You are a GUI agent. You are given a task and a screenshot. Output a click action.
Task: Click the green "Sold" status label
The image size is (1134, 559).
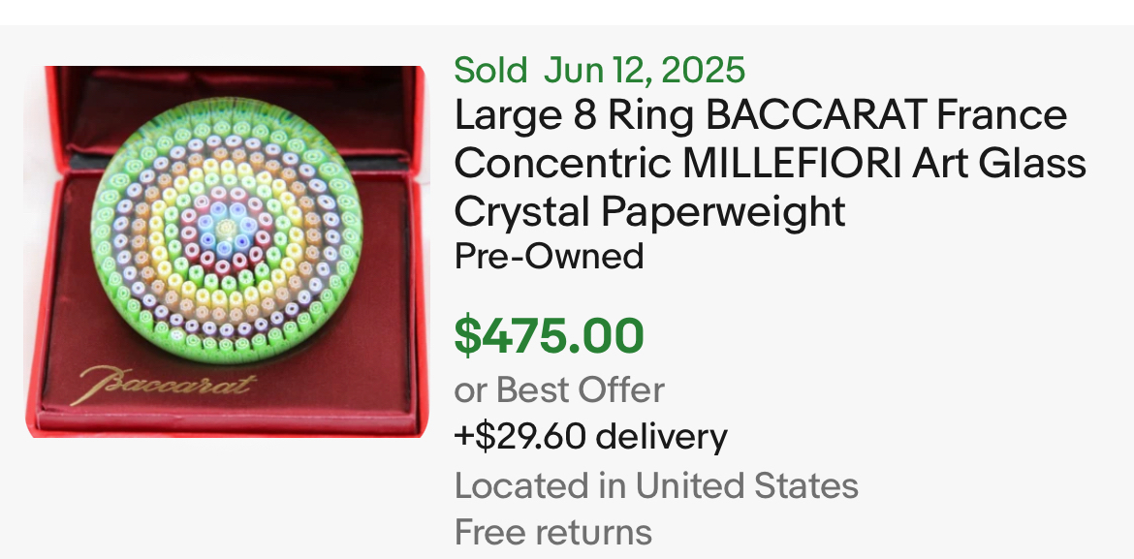point(490,70)
